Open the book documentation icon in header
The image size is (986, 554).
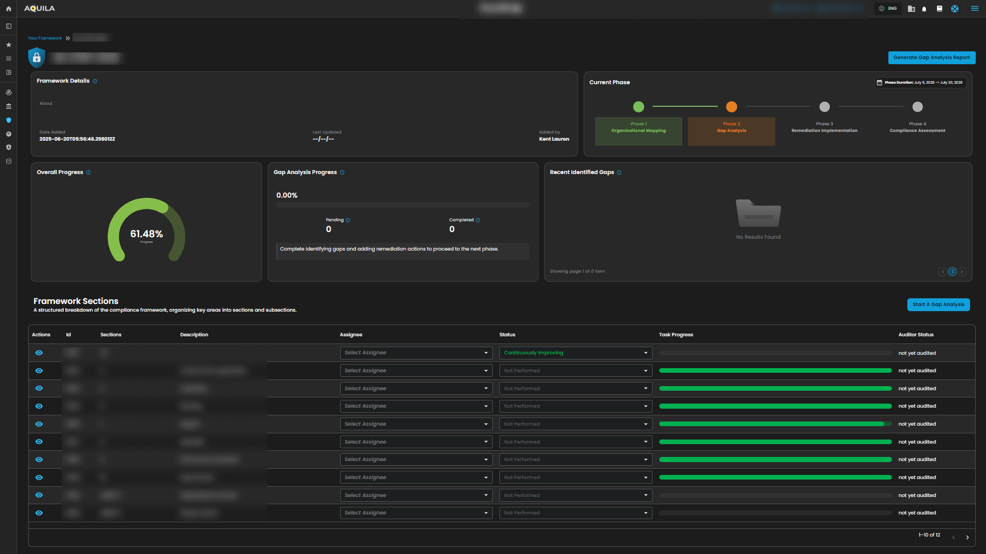pos(939,9)
